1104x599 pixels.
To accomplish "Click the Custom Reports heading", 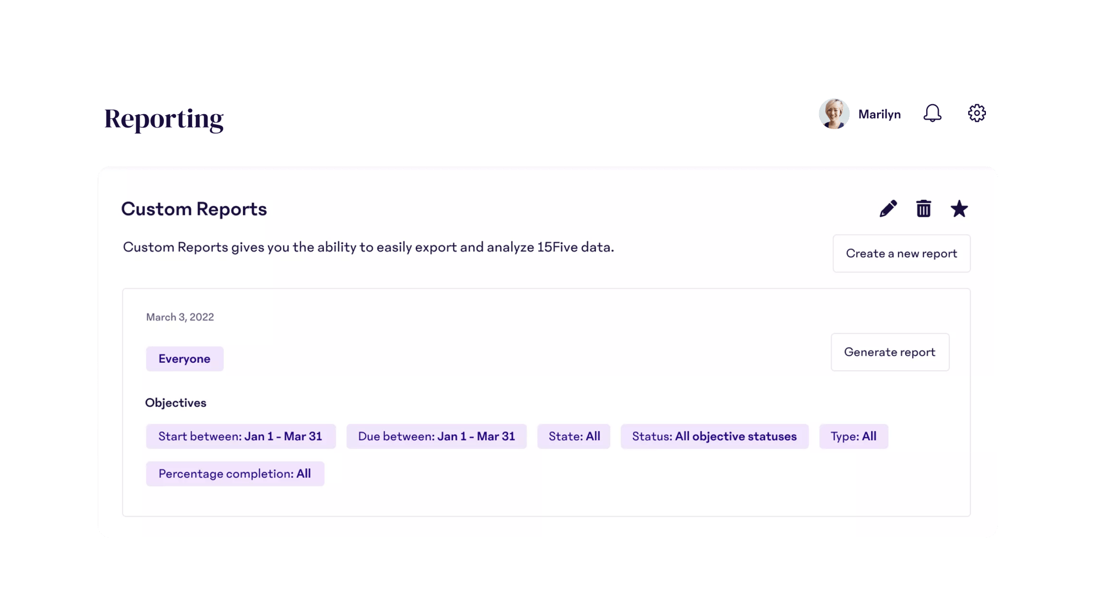I will [194, 209].
